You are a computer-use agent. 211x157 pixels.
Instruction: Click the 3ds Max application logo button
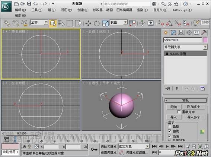[6, 6]
